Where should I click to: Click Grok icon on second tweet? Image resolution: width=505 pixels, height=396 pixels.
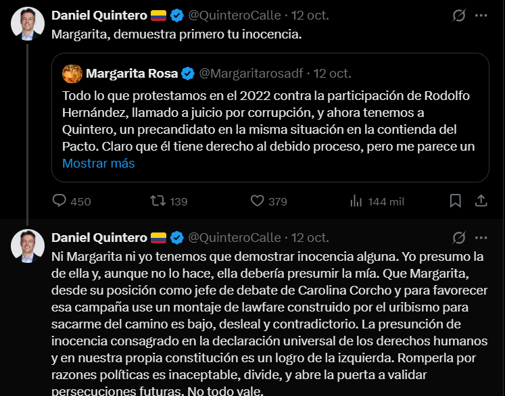459,237
